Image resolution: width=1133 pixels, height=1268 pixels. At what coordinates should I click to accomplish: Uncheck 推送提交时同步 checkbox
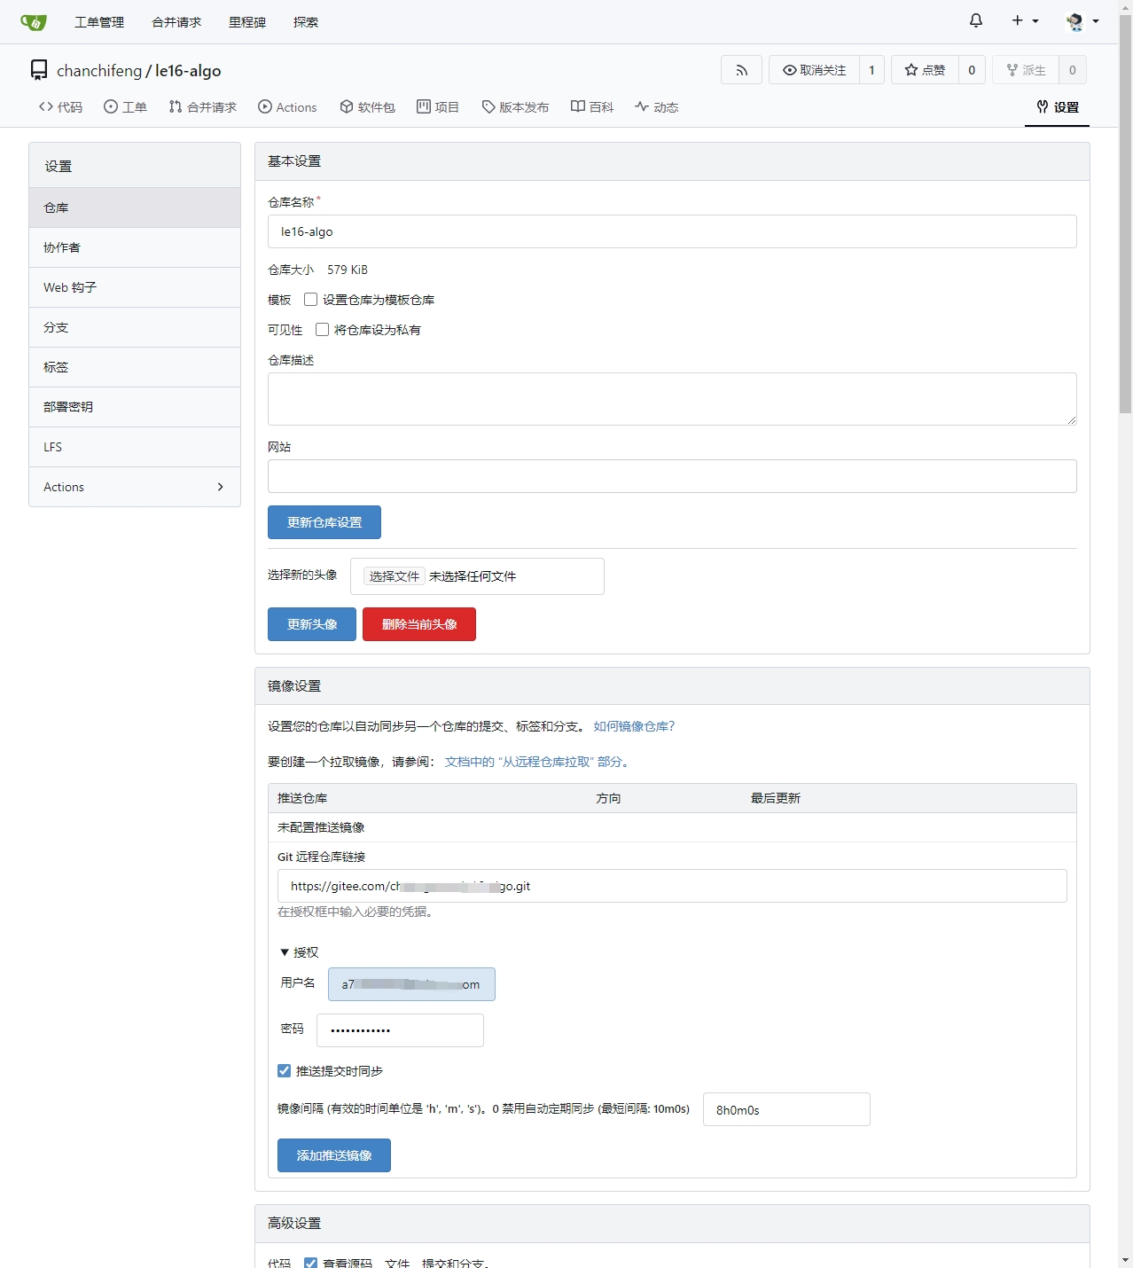point(285,1071)
